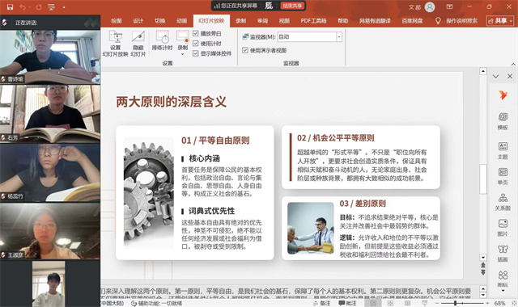The image size is (518, 307).
Task: Collapse side pane with the down chevron
Action: tap(495, 76)
